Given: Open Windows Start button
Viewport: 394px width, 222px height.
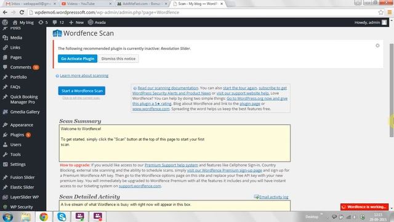Looking at the screenshot, I should (x=7, y=216).
